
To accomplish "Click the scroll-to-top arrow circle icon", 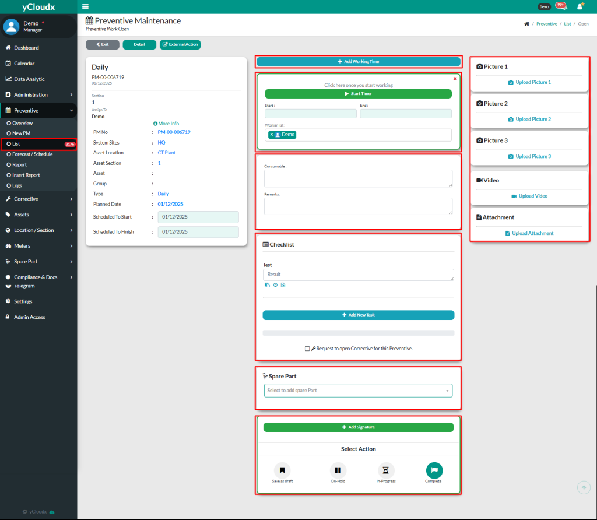I will pos(583,487).
